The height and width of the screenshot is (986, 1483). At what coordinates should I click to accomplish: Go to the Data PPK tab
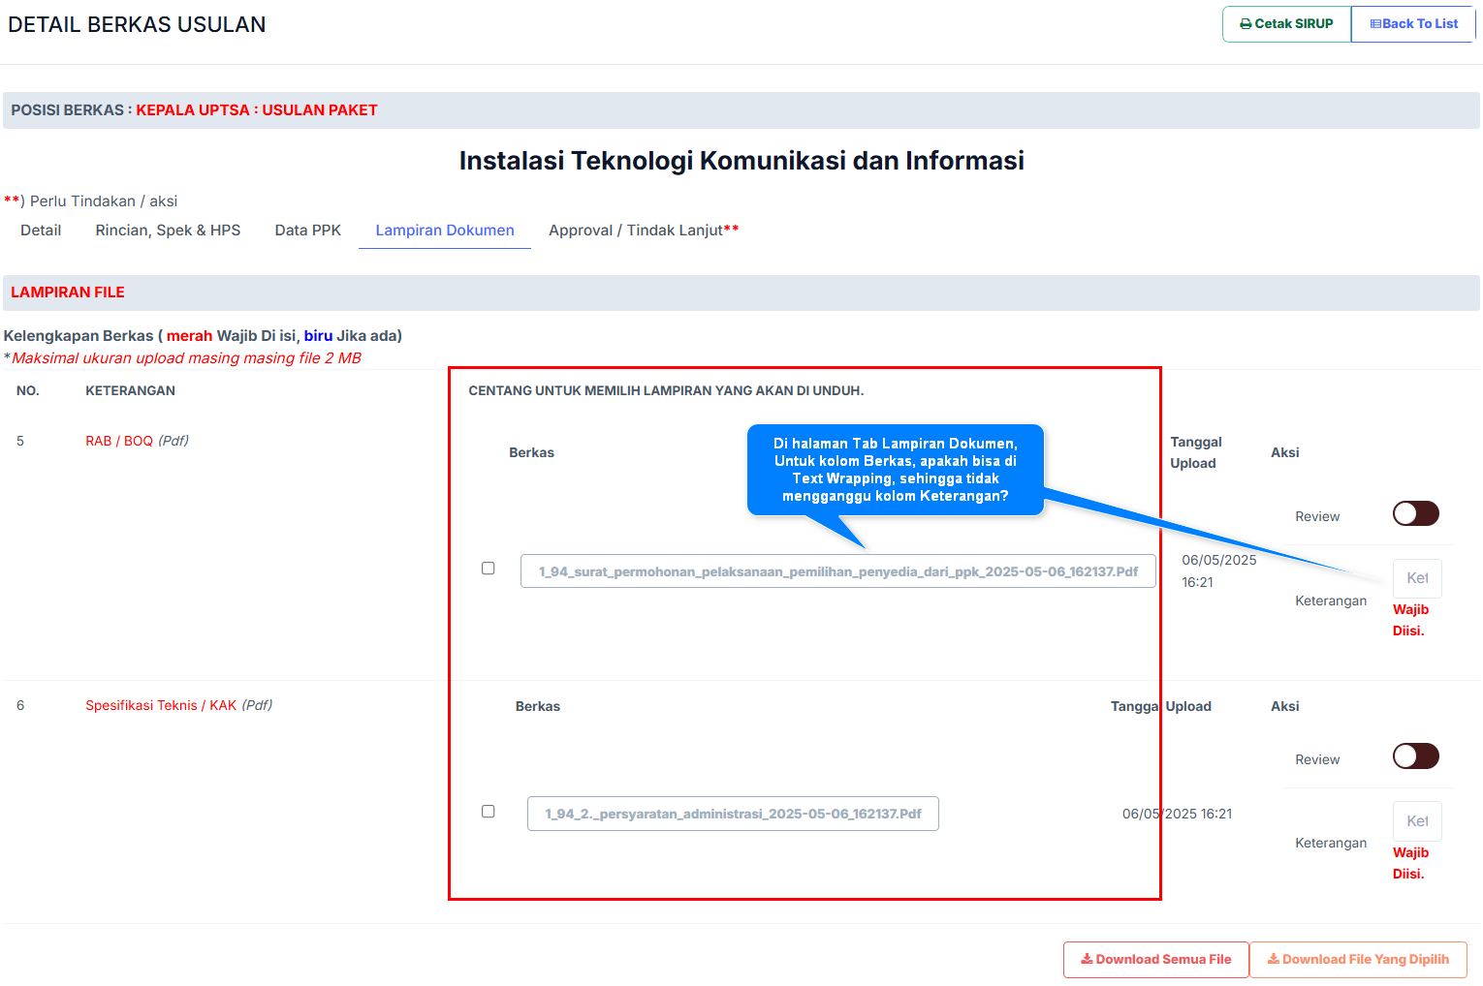point(307,231)
